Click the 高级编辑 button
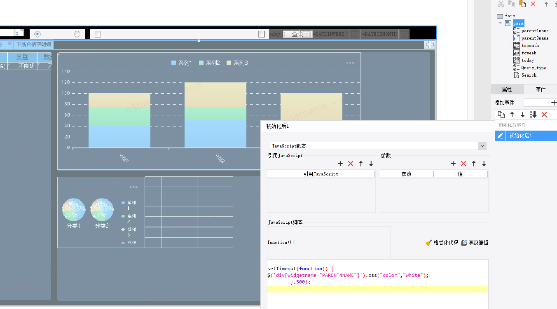The width and height of the screenshot is (557, 309). point(475,243)
